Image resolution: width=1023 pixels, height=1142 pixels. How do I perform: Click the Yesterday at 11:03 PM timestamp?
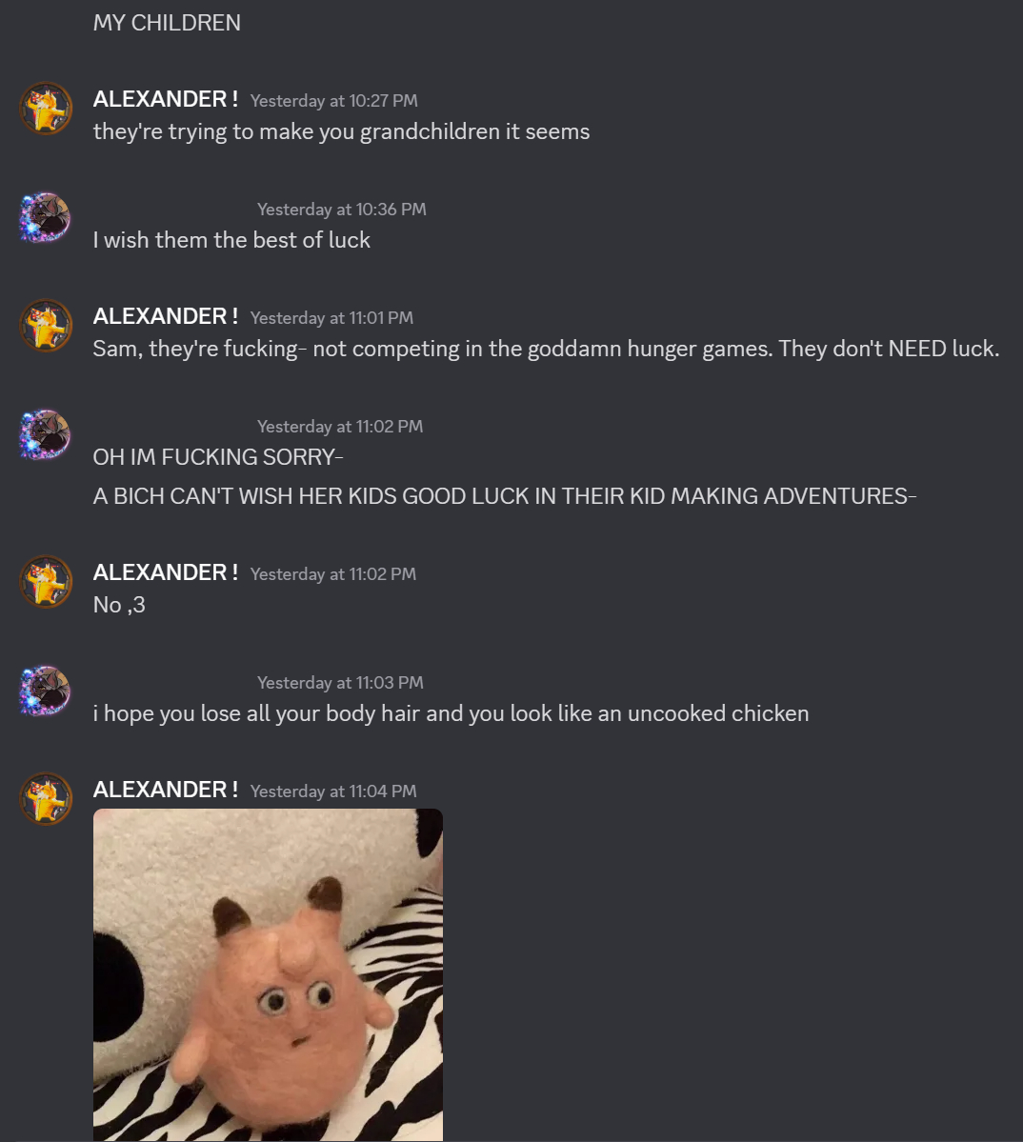tap(340, 683)
